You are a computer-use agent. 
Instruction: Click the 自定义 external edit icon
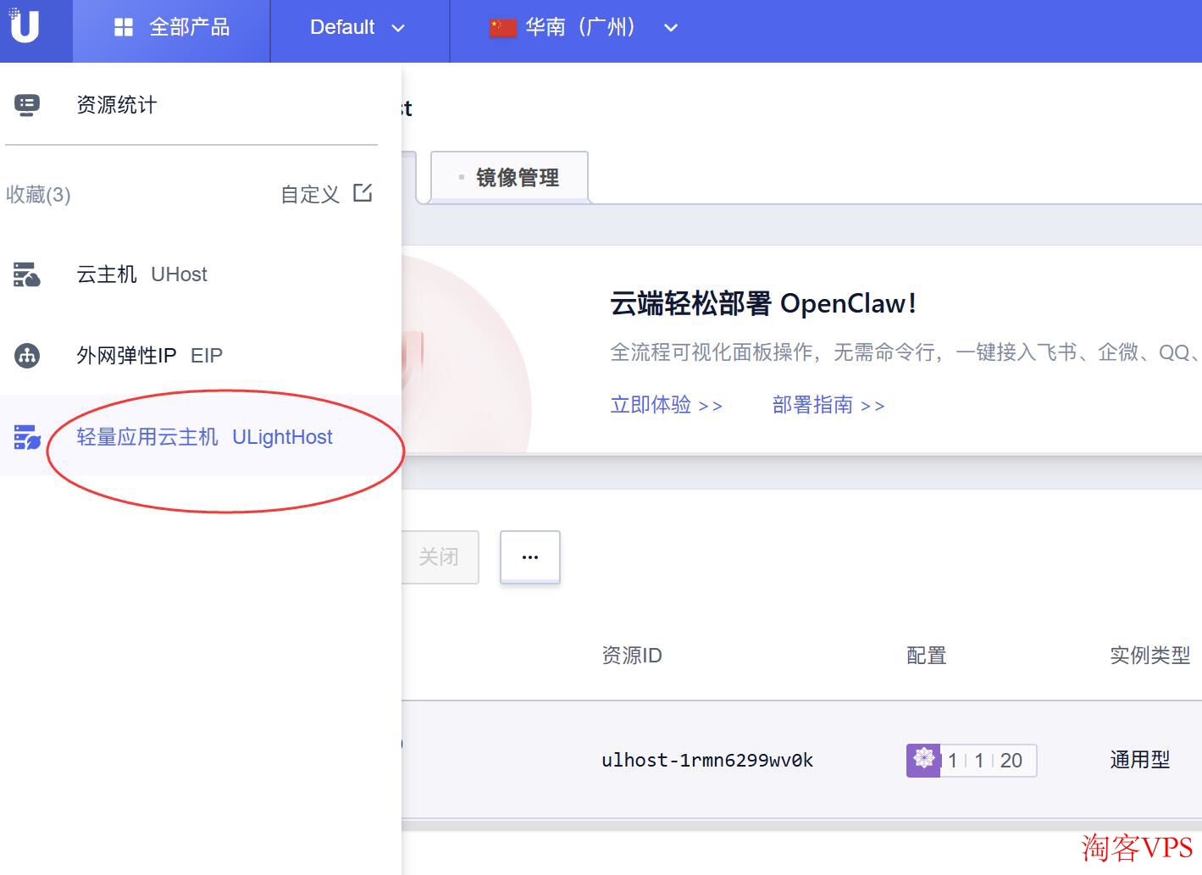pos(363,193)
